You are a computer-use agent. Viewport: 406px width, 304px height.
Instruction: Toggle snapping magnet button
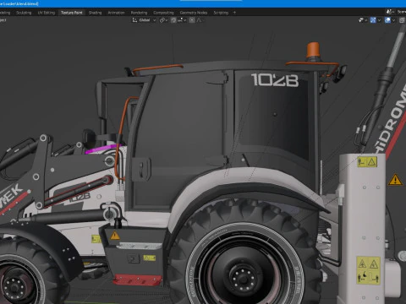point(173,20)
